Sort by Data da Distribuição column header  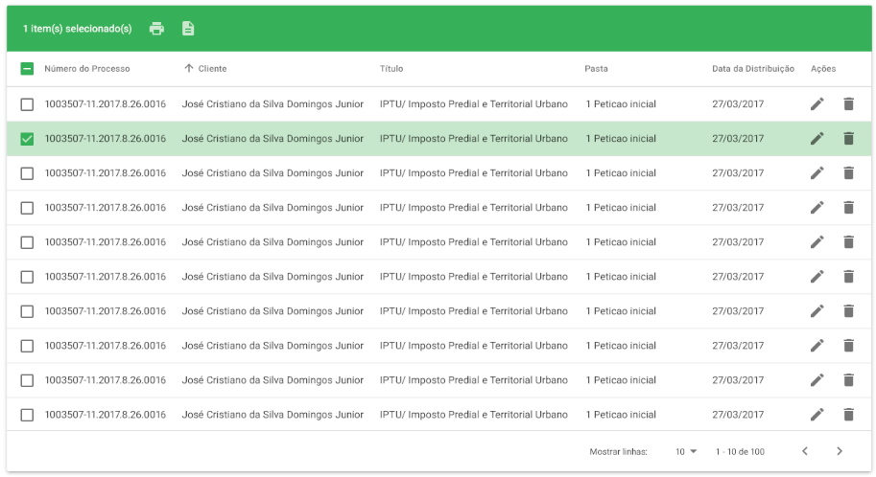point(752,69)
